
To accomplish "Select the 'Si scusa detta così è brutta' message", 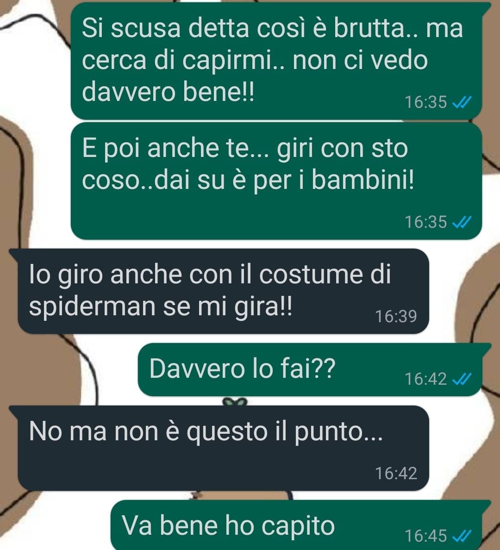I will pyautogui.click(x=276, y=61).
